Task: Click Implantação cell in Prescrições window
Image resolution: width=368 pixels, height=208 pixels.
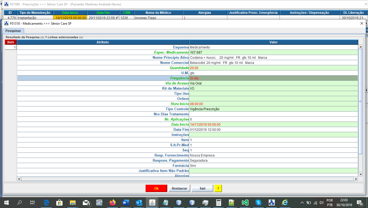Action: (x=35, y=18)
